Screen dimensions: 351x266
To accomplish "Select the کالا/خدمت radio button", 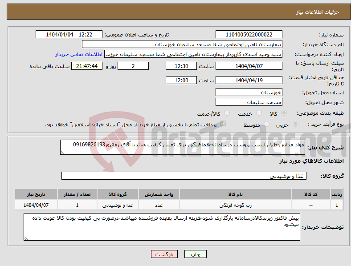I will click(x=227, y=113).
